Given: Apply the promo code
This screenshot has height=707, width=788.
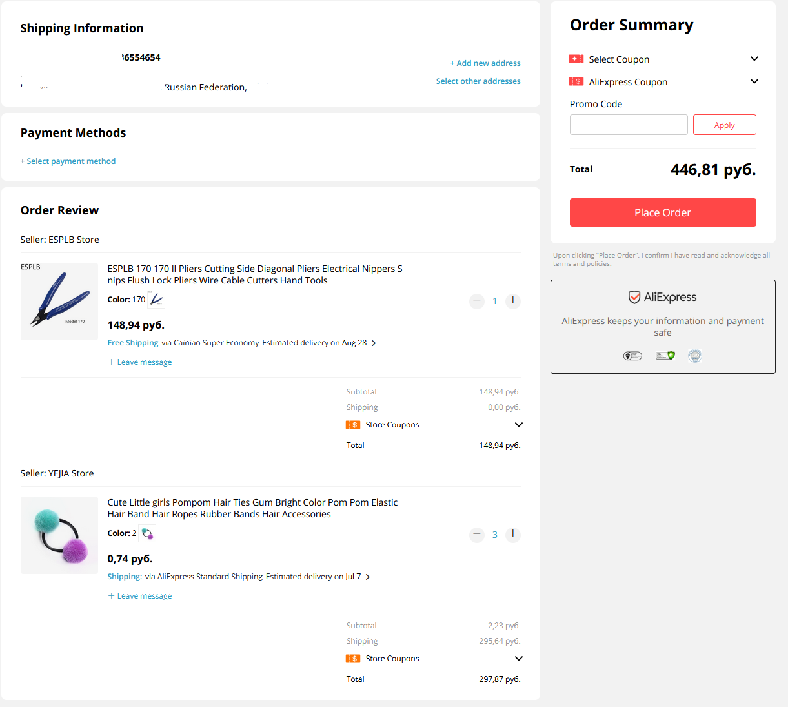Looking at the screenshot, I should tap(724, 125).
